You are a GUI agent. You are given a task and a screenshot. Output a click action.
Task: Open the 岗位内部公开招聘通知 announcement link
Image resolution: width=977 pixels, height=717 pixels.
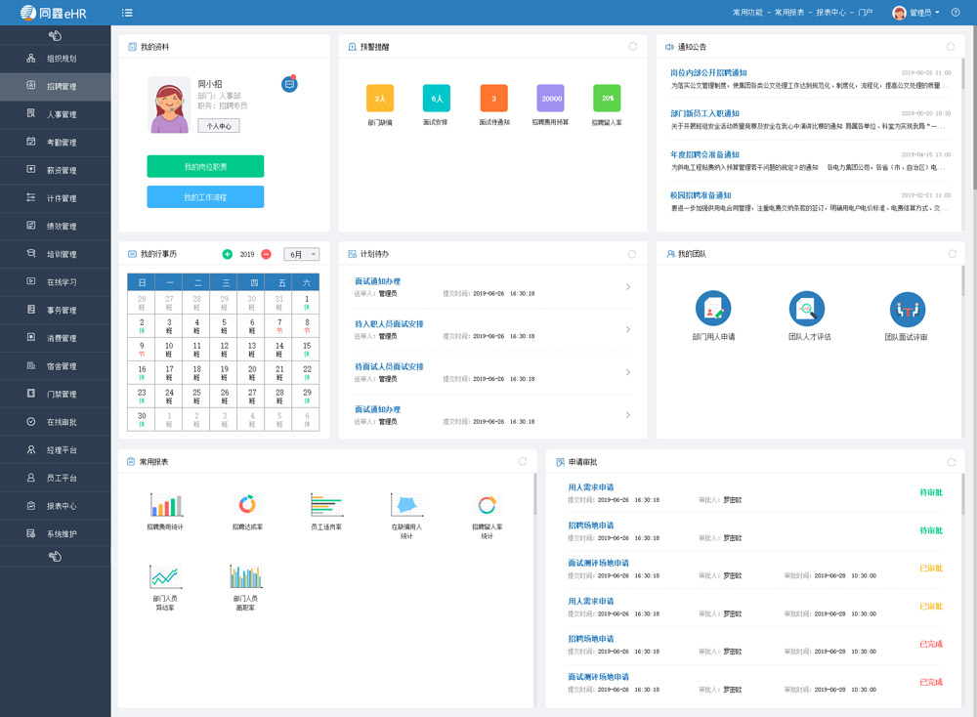pyautogui.click(x=708, y=73)
